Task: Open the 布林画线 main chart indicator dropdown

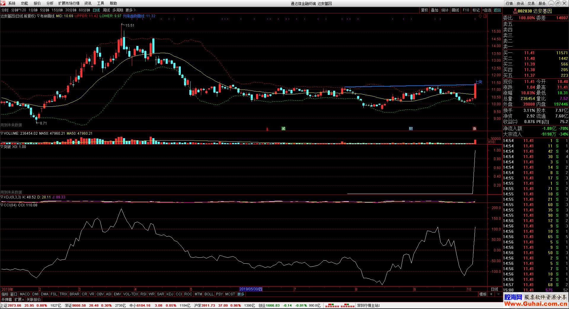Action: (x=38, y=16)
